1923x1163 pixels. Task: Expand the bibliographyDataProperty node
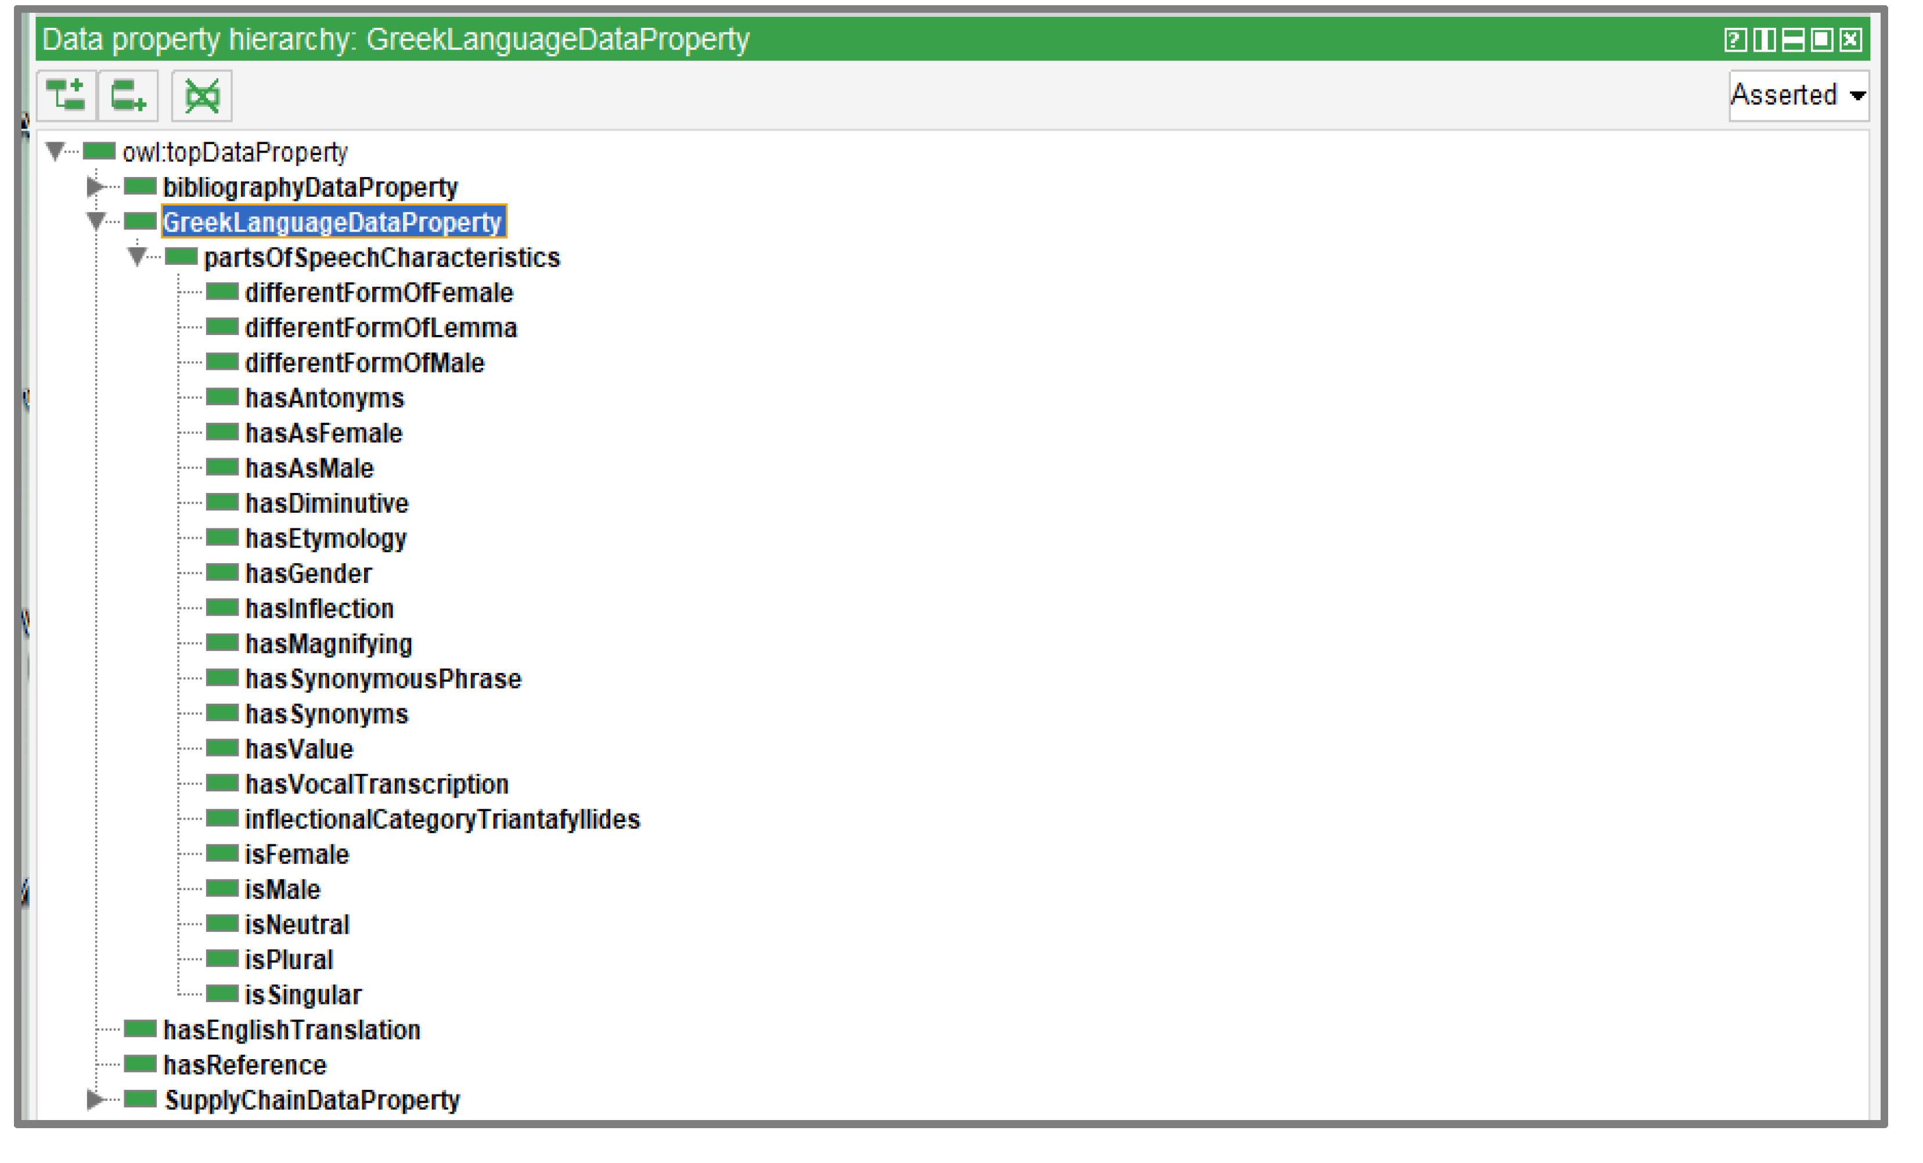click(95, 186)
